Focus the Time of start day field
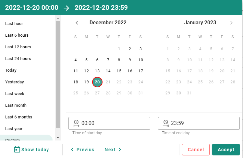The height and width of the screenshot is (158, 243). [109, 123]
